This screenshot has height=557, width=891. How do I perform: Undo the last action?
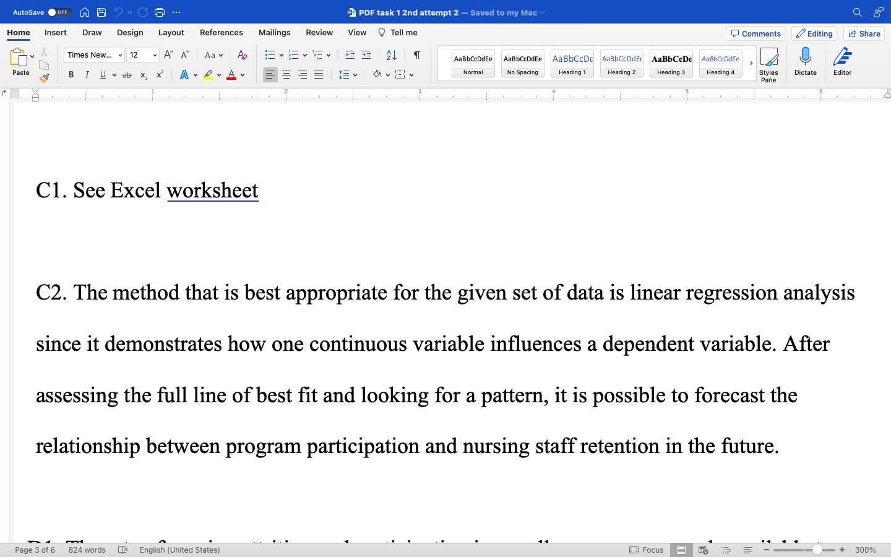coord(118,12)
